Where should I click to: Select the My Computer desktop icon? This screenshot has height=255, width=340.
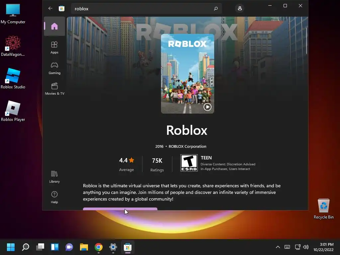pyautogui.click(x=13, y=14)
